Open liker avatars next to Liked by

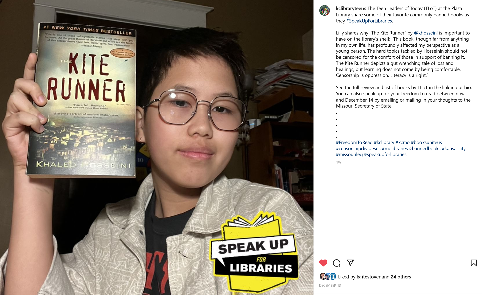coord(328,276)
